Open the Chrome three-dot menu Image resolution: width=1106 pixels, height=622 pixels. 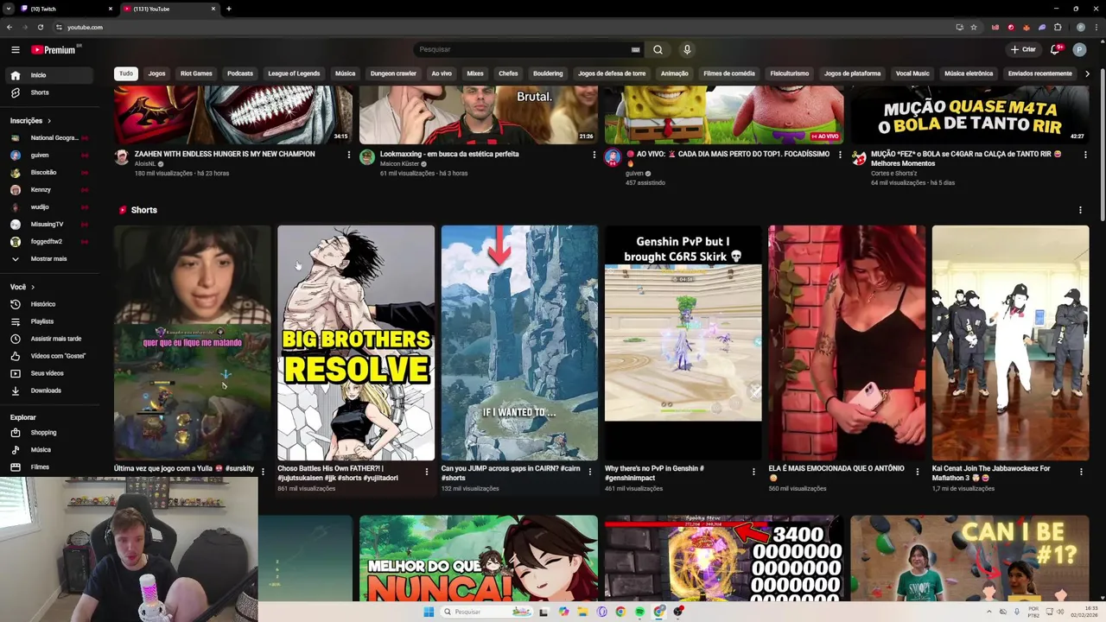1095,27
